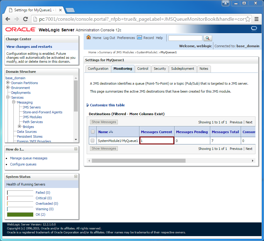This screenshot has width=264, height=241.
Task: Click the table horizontal scrollbar
Action: pyautogui.click(x=139, y=161)
